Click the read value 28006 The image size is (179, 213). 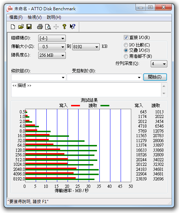click(158, 140)
